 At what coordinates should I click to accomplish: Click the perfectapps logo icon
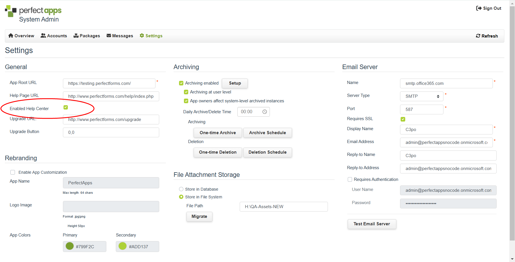pos(11,11)
